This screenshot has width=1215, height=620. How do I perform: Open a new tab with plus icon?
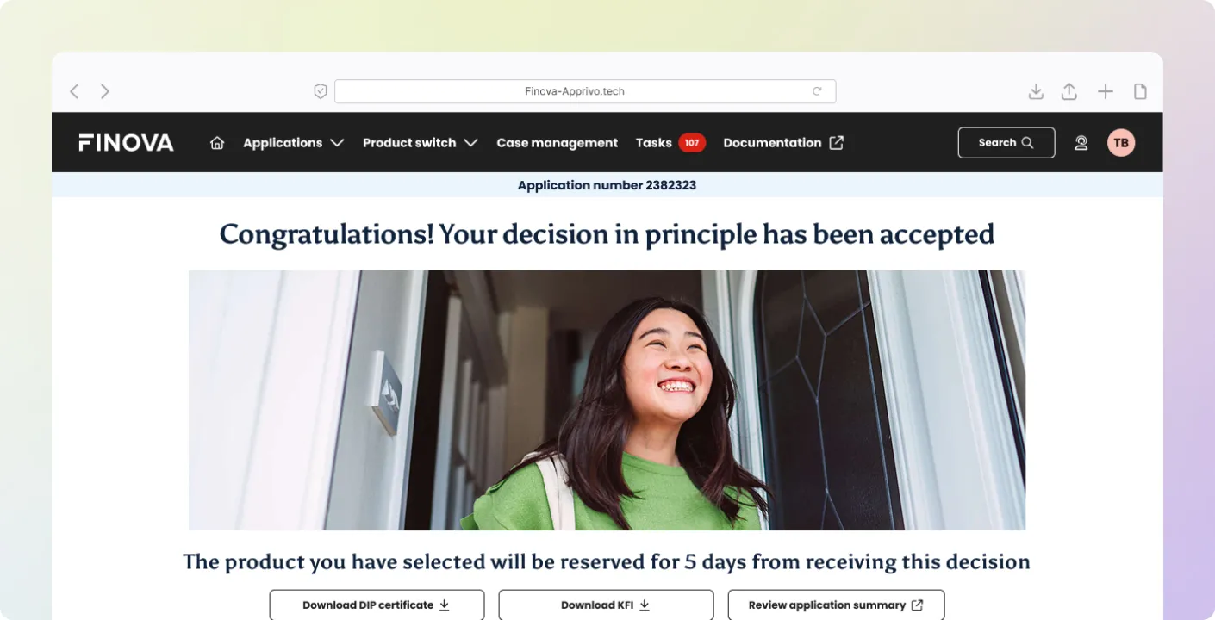tap(1106, 91)
